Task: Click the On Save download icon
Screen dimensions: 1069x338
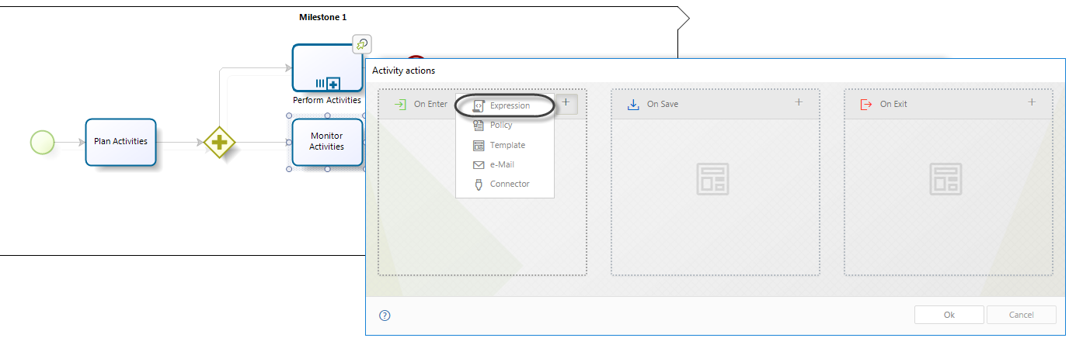Action: pos(633,104)
